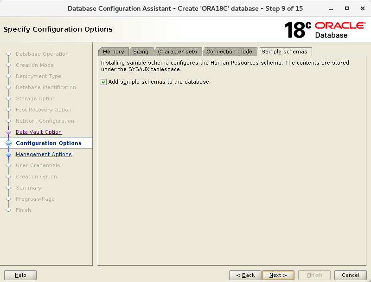Open the Character sets tab
The height and width of the screenshot is (282, 371).
177,52
